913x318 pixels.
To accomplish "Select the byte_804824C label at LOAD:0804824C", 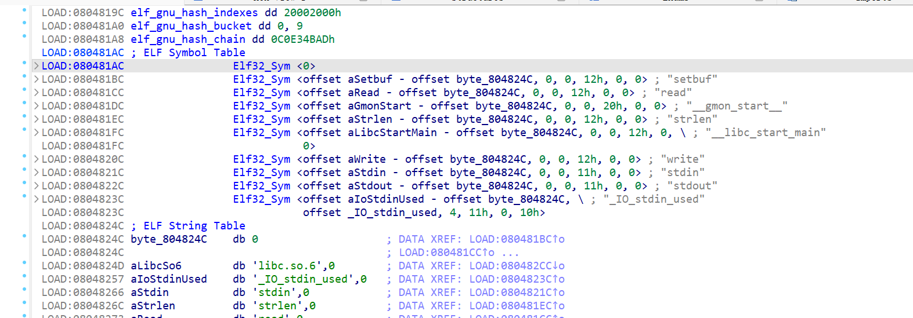I will pyautogui.click(x=169, y=239).
